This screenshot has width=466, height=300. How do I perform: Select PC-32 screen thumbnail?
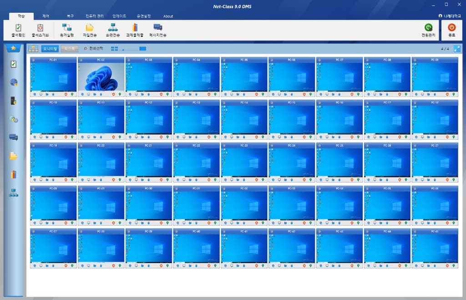[x=244, y=205]
